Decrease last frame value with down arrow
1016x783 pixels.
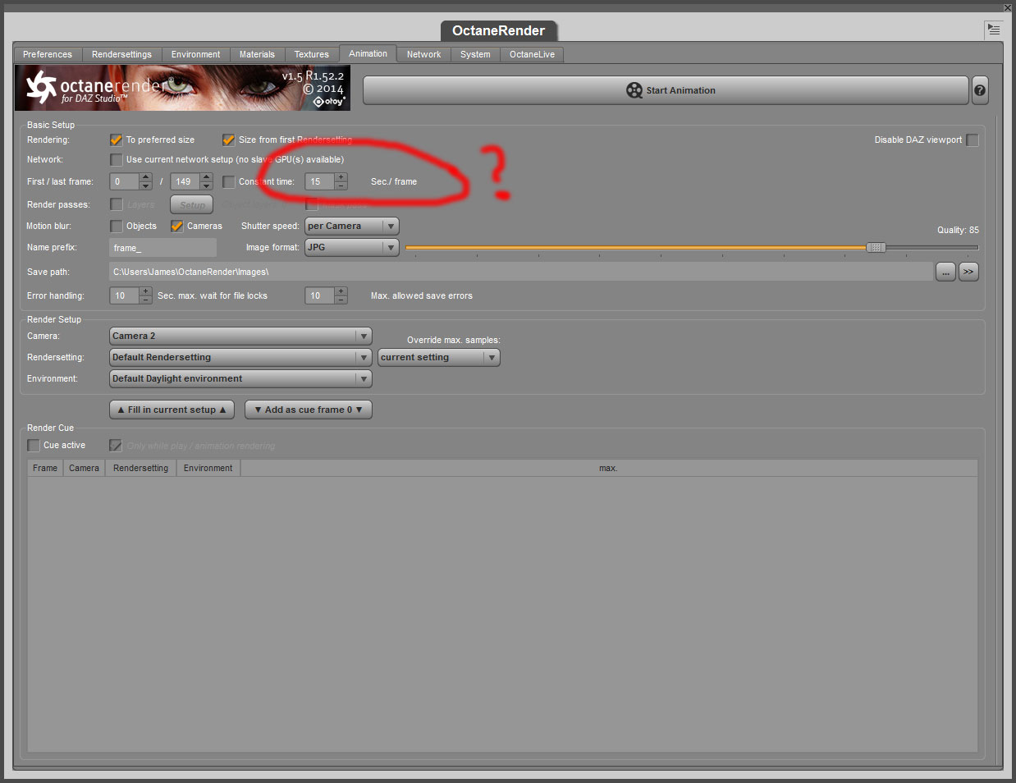(x=207, y=185)
